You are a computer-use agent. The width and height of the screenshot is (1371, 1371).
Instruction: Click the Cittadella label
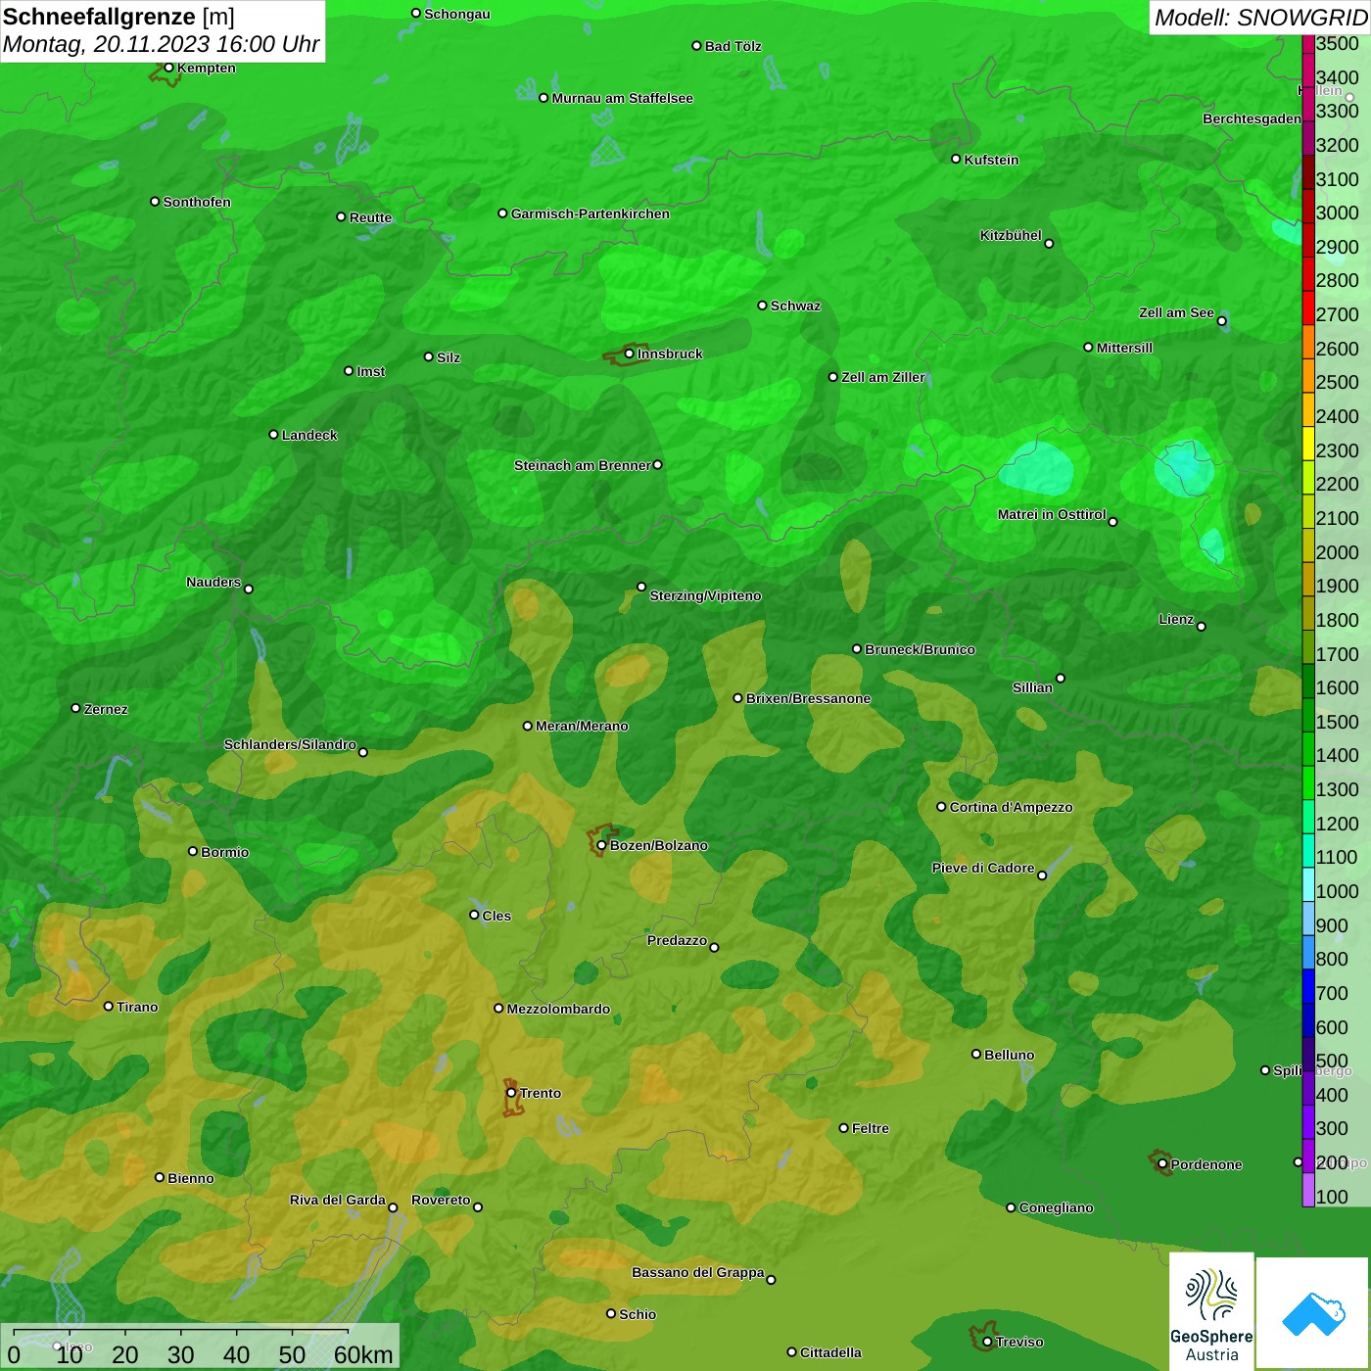831,1352
